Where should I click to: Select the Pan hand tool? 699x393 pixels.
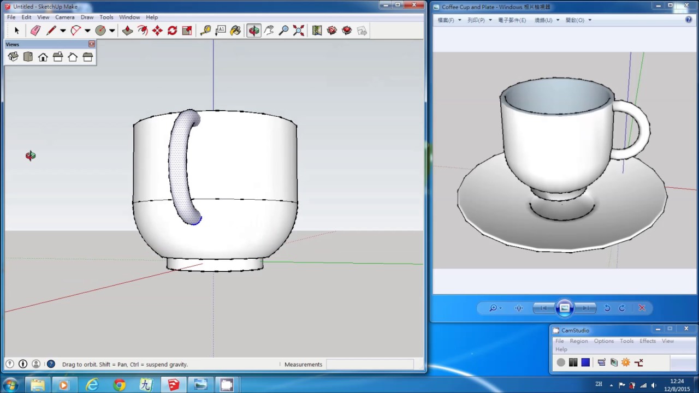click(269, 31)
